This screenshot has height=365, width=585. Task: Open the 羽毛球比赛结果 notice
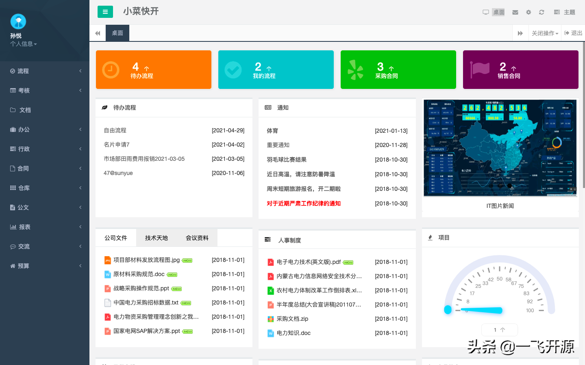[287, 160]
